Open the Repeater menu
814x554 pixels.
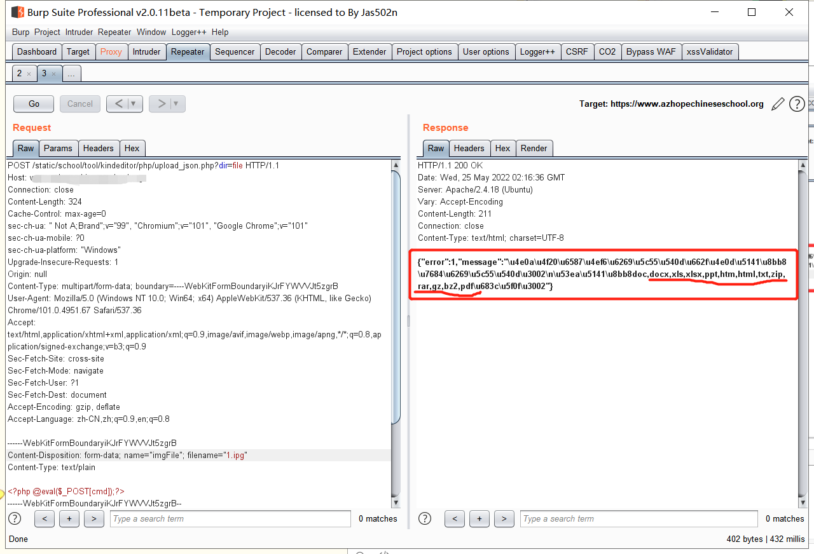[x=114, y=32]
